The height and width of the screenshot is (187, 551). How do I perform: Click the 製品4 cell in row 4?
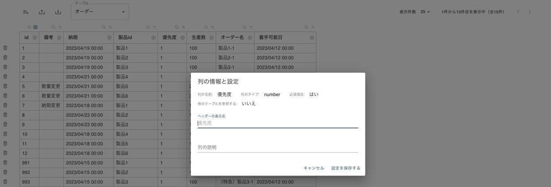tap(136, 77)
